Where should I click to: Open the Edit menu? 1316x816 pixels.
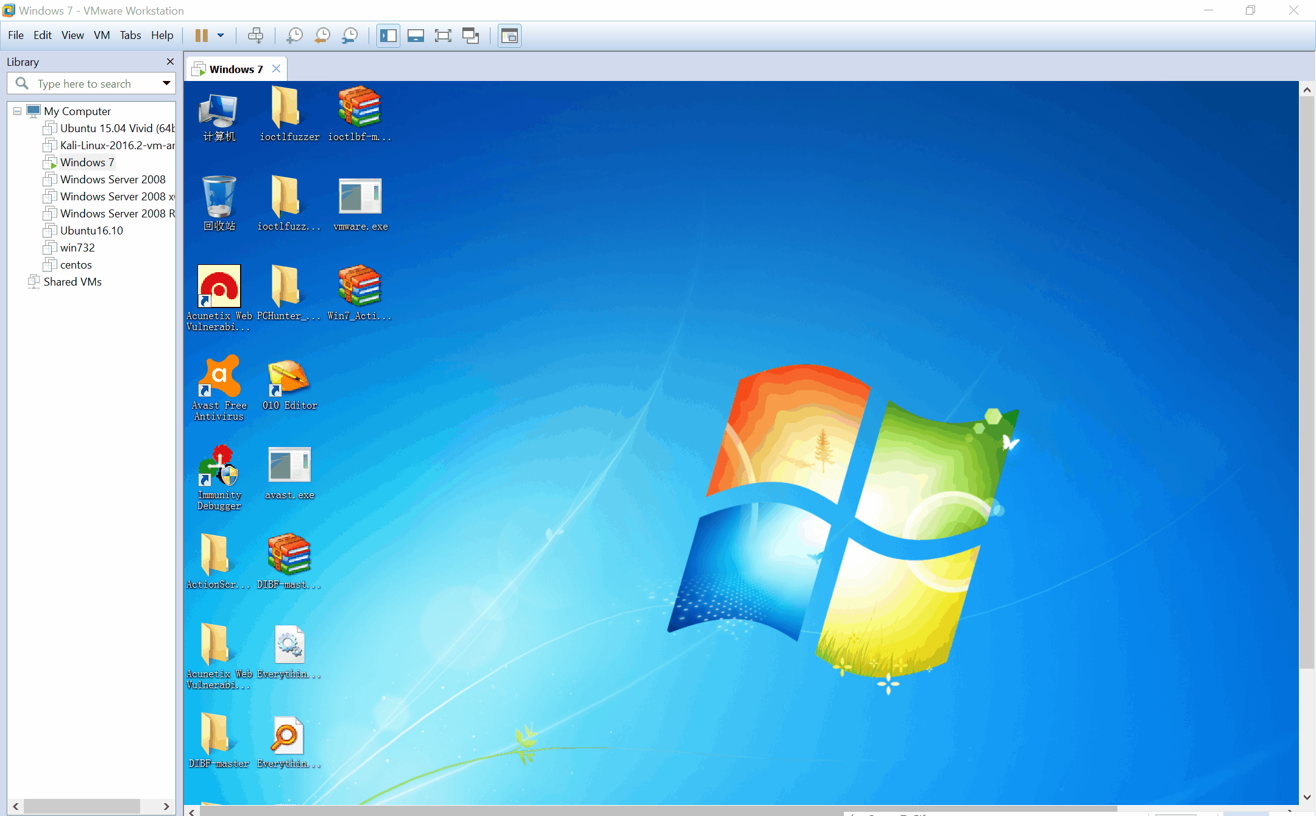point(43,35)
